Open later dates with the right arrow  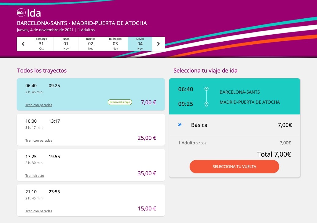point(158,44)
